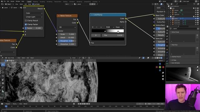Open the 3D dimensions dropdown on Noise Texture
The height and width of the screenshot is (112, 200).
click(x=67, y=27)
